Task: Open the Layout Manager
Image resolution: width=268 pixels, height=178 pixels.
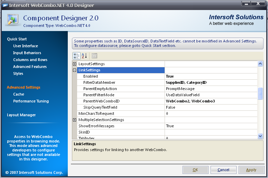Action: [21, 115]
